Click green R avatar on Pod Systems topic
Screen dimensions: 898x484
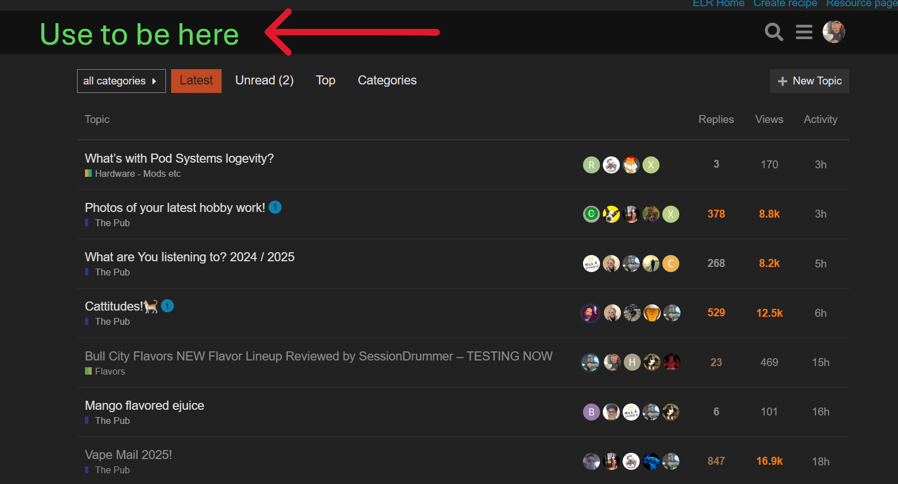click(x=591, y=165)
